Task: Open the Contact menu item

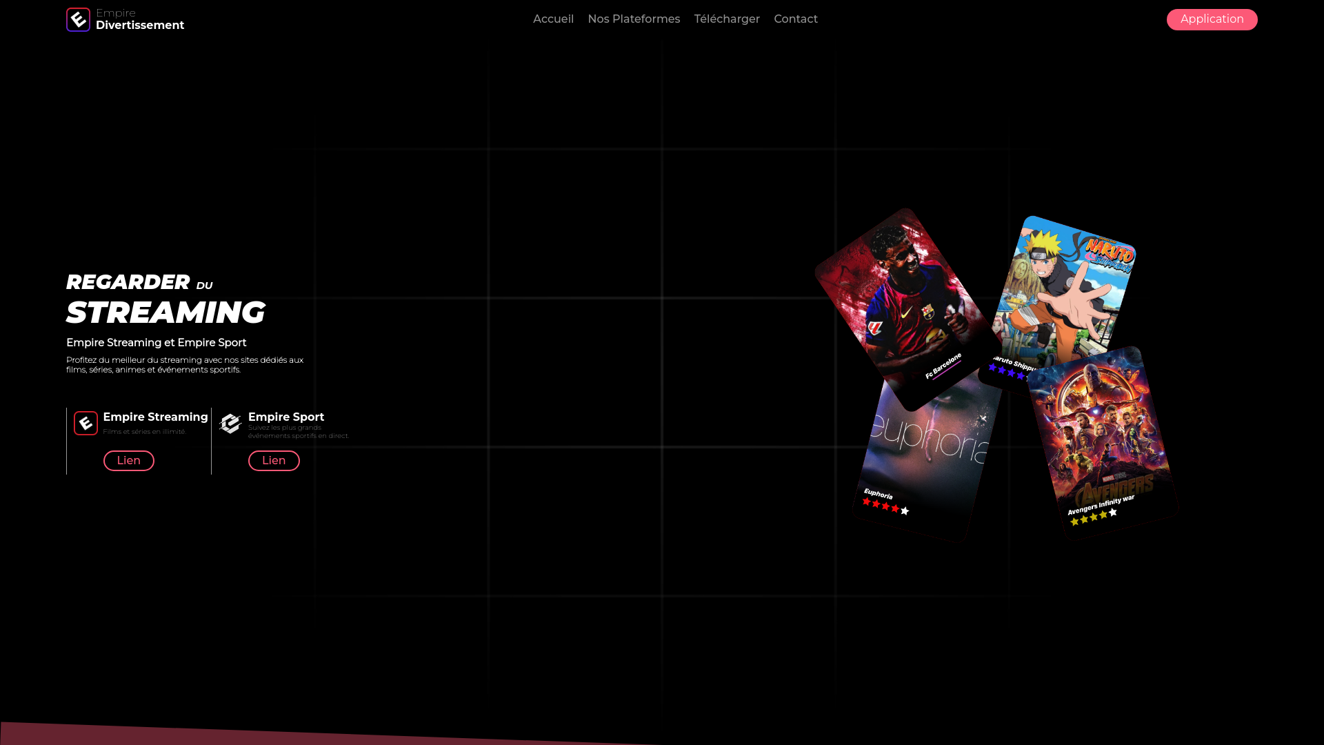Action: point(796,19)
